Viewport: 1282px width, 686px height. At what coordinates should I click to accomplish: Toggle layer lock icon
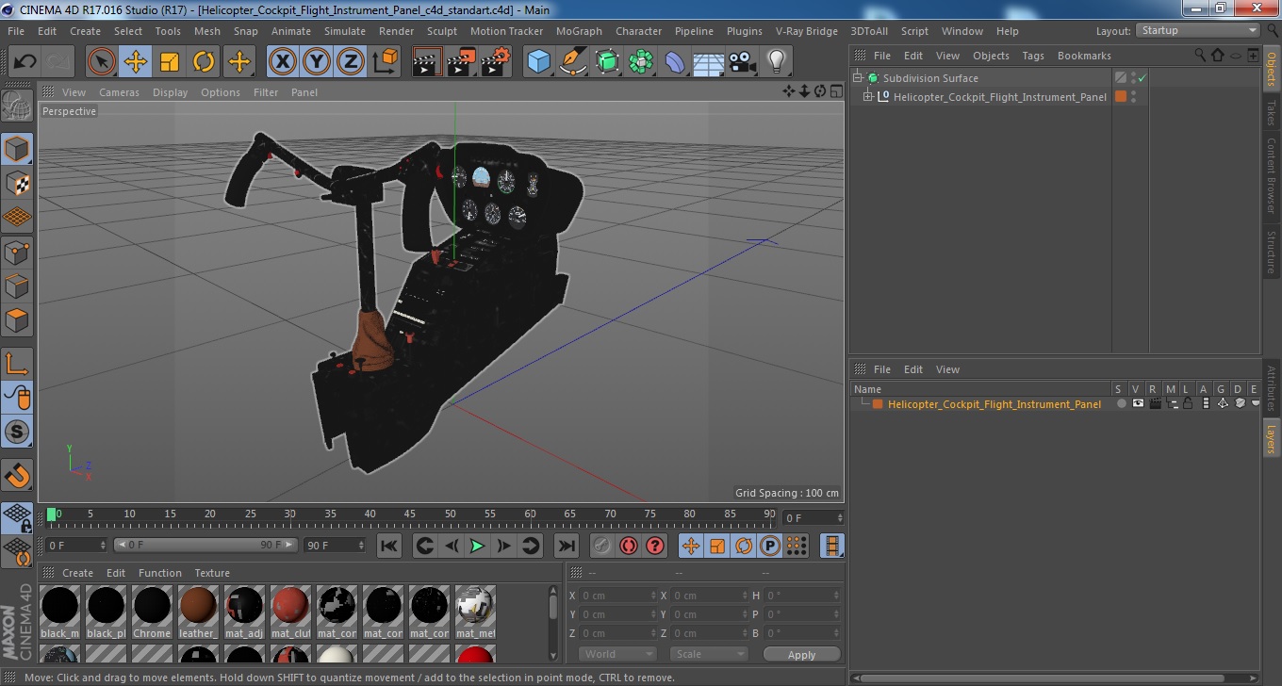tap(1188, 403)
